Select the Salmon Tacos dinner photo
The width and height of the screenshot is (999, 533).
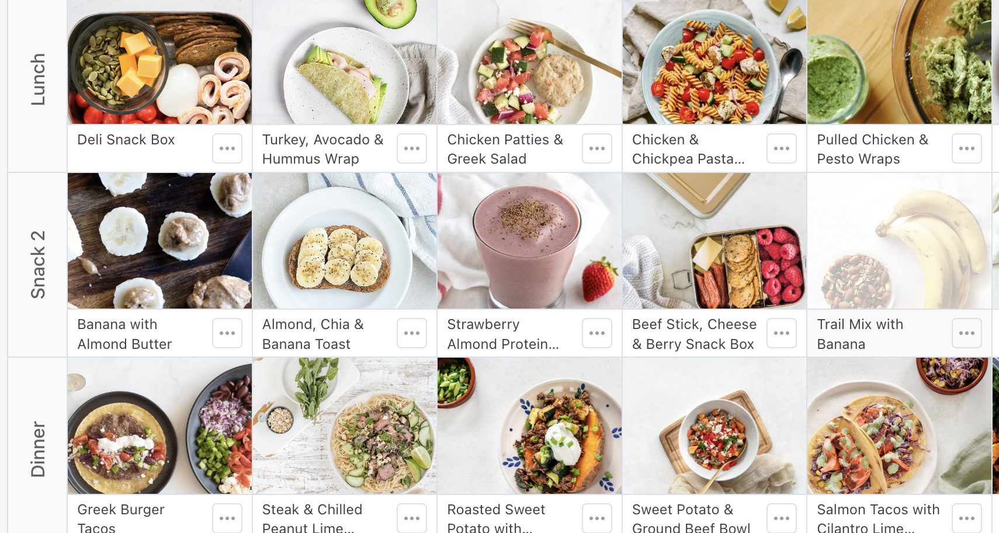tap(899, 426)
